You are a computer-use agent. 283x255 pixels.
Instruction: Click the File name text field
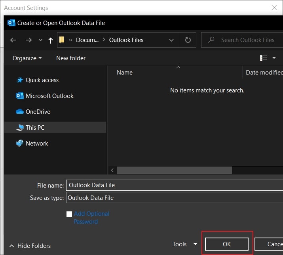coord(175,185)
